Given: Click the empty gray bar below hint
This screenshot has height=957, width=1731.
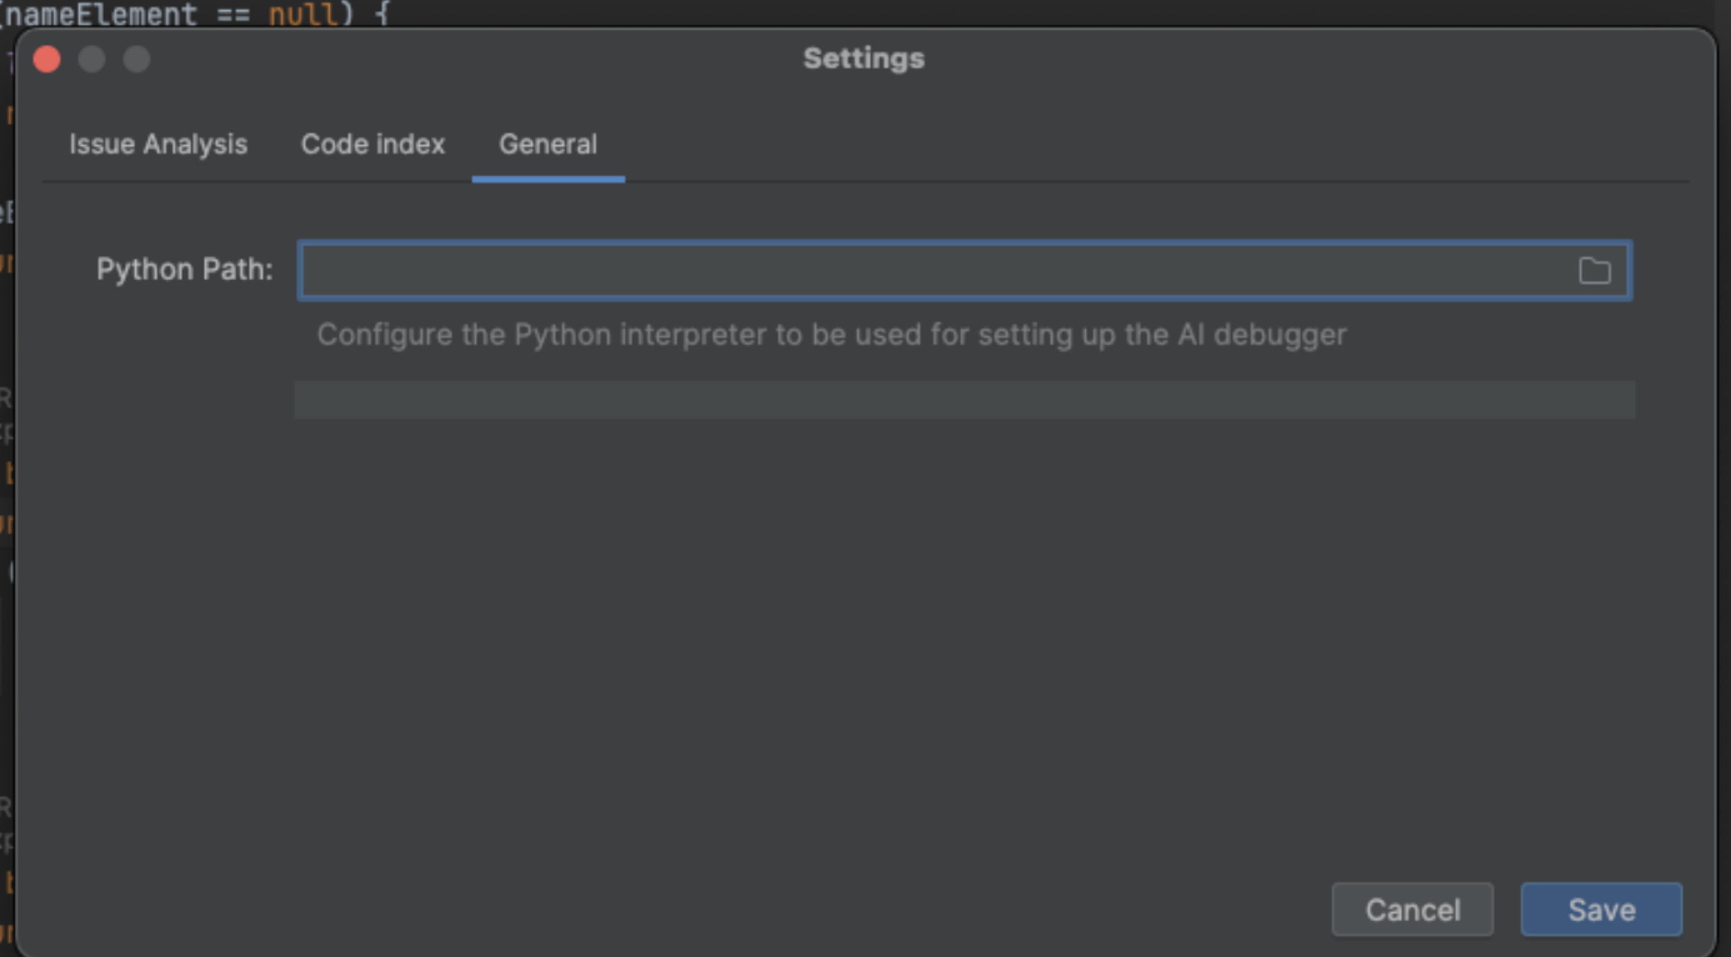Looking at the screenshot, I should (x=964, y=400).
